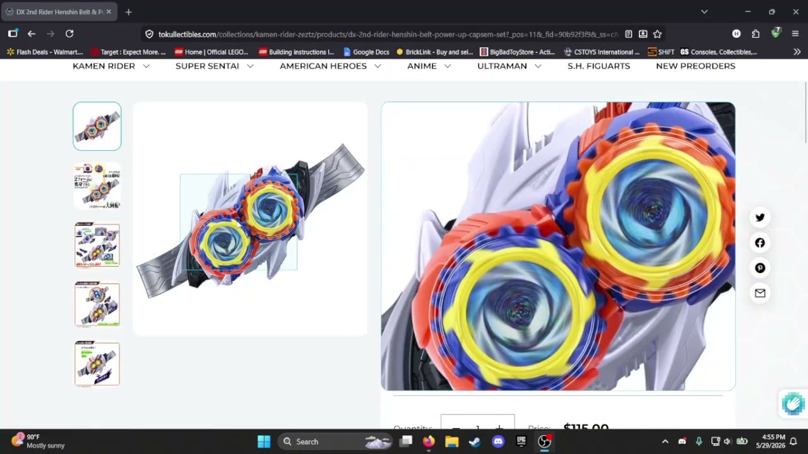The height and width of the screenshot is (454, 808).
Task: Open the chat widget icon
Action: coord(793,404)
